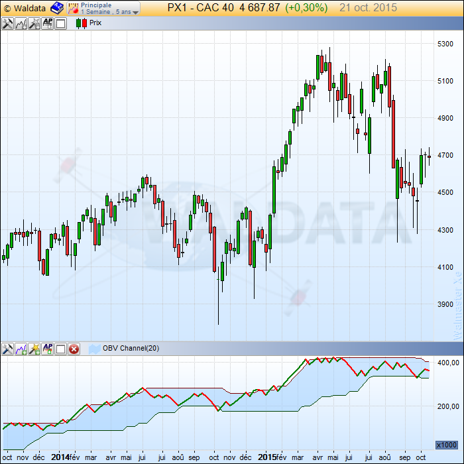Viewport: 464px width, 464px height.
Task: Click the blue OBV Channel color swatch
Action: [93, 348]
